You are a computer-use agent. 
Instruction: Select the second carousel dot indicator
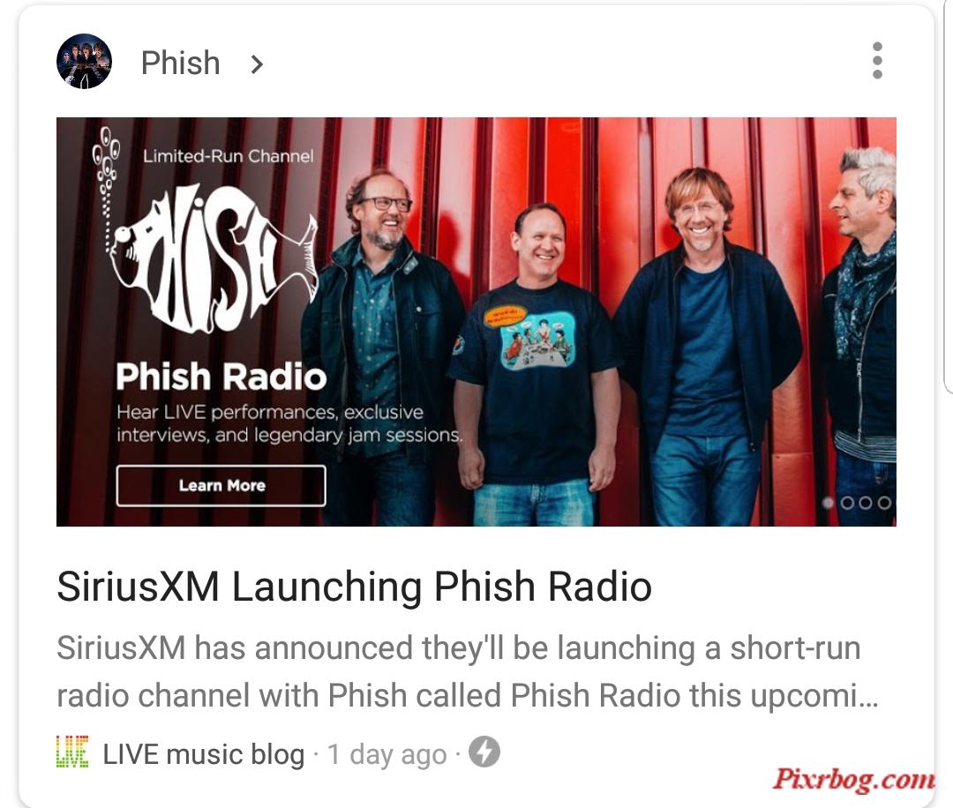(847, 503)
